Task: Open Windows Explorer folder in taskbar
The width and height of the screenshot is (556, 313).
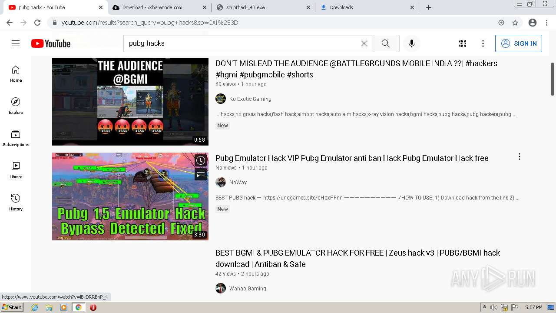Action: [x=49, y=307]
